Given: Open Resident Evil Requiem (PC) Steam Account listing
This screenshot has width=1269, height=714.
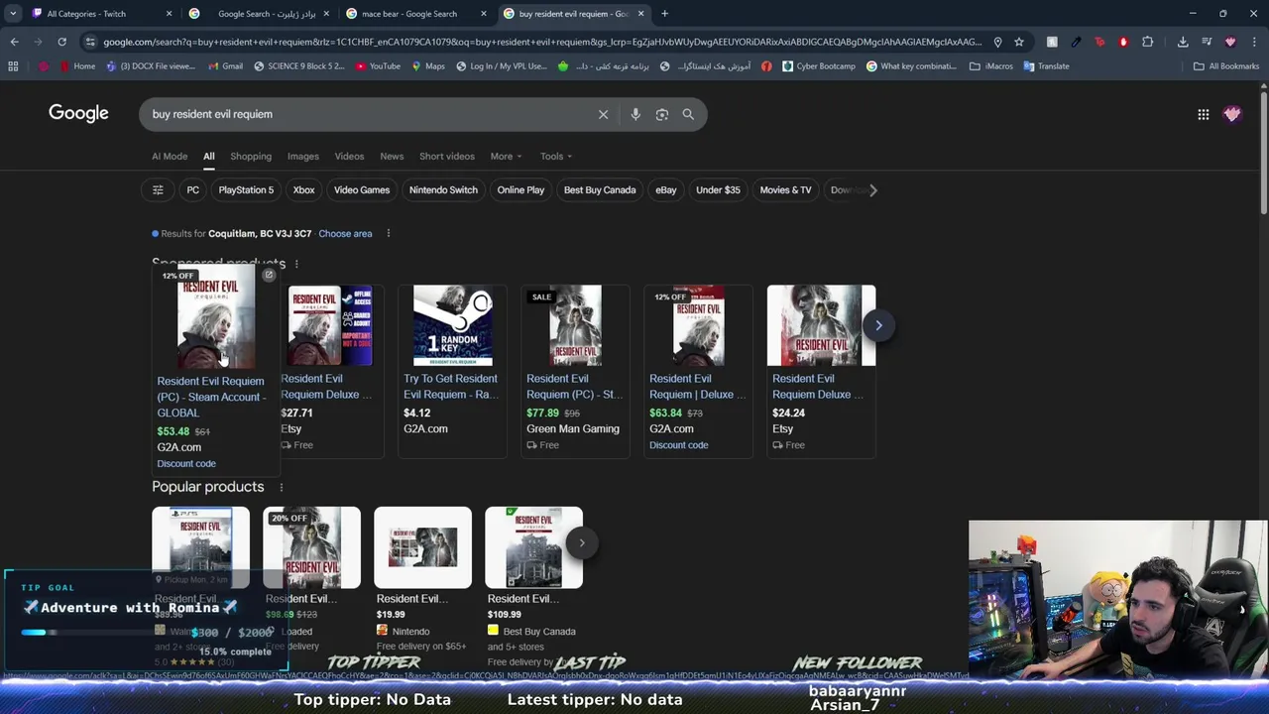Looking at the screenshot, I should pos(211,397).
